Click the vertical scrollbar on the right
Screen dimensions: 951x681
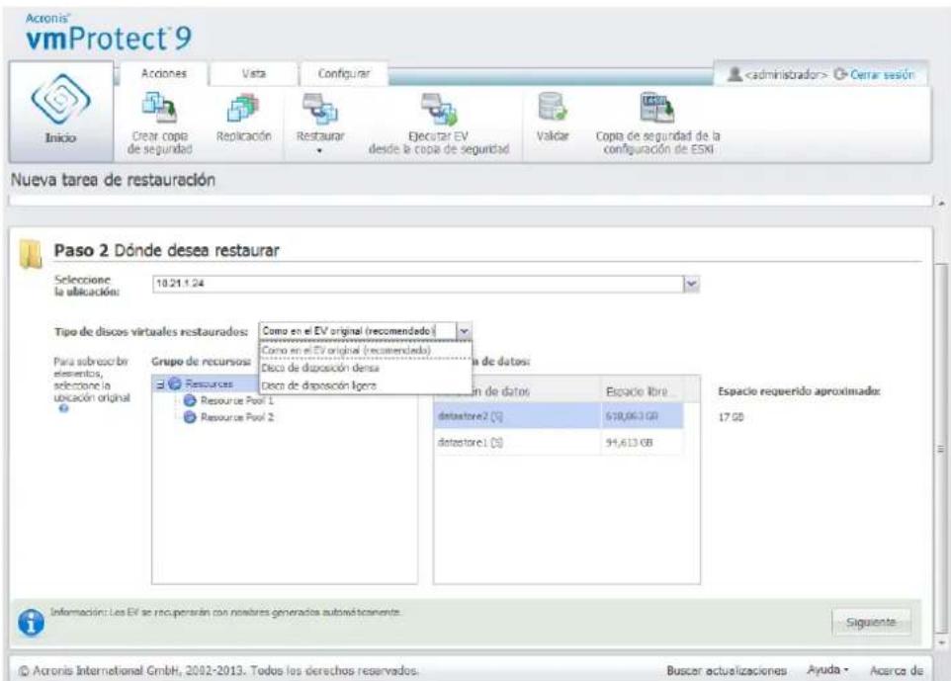click(941, 449)
